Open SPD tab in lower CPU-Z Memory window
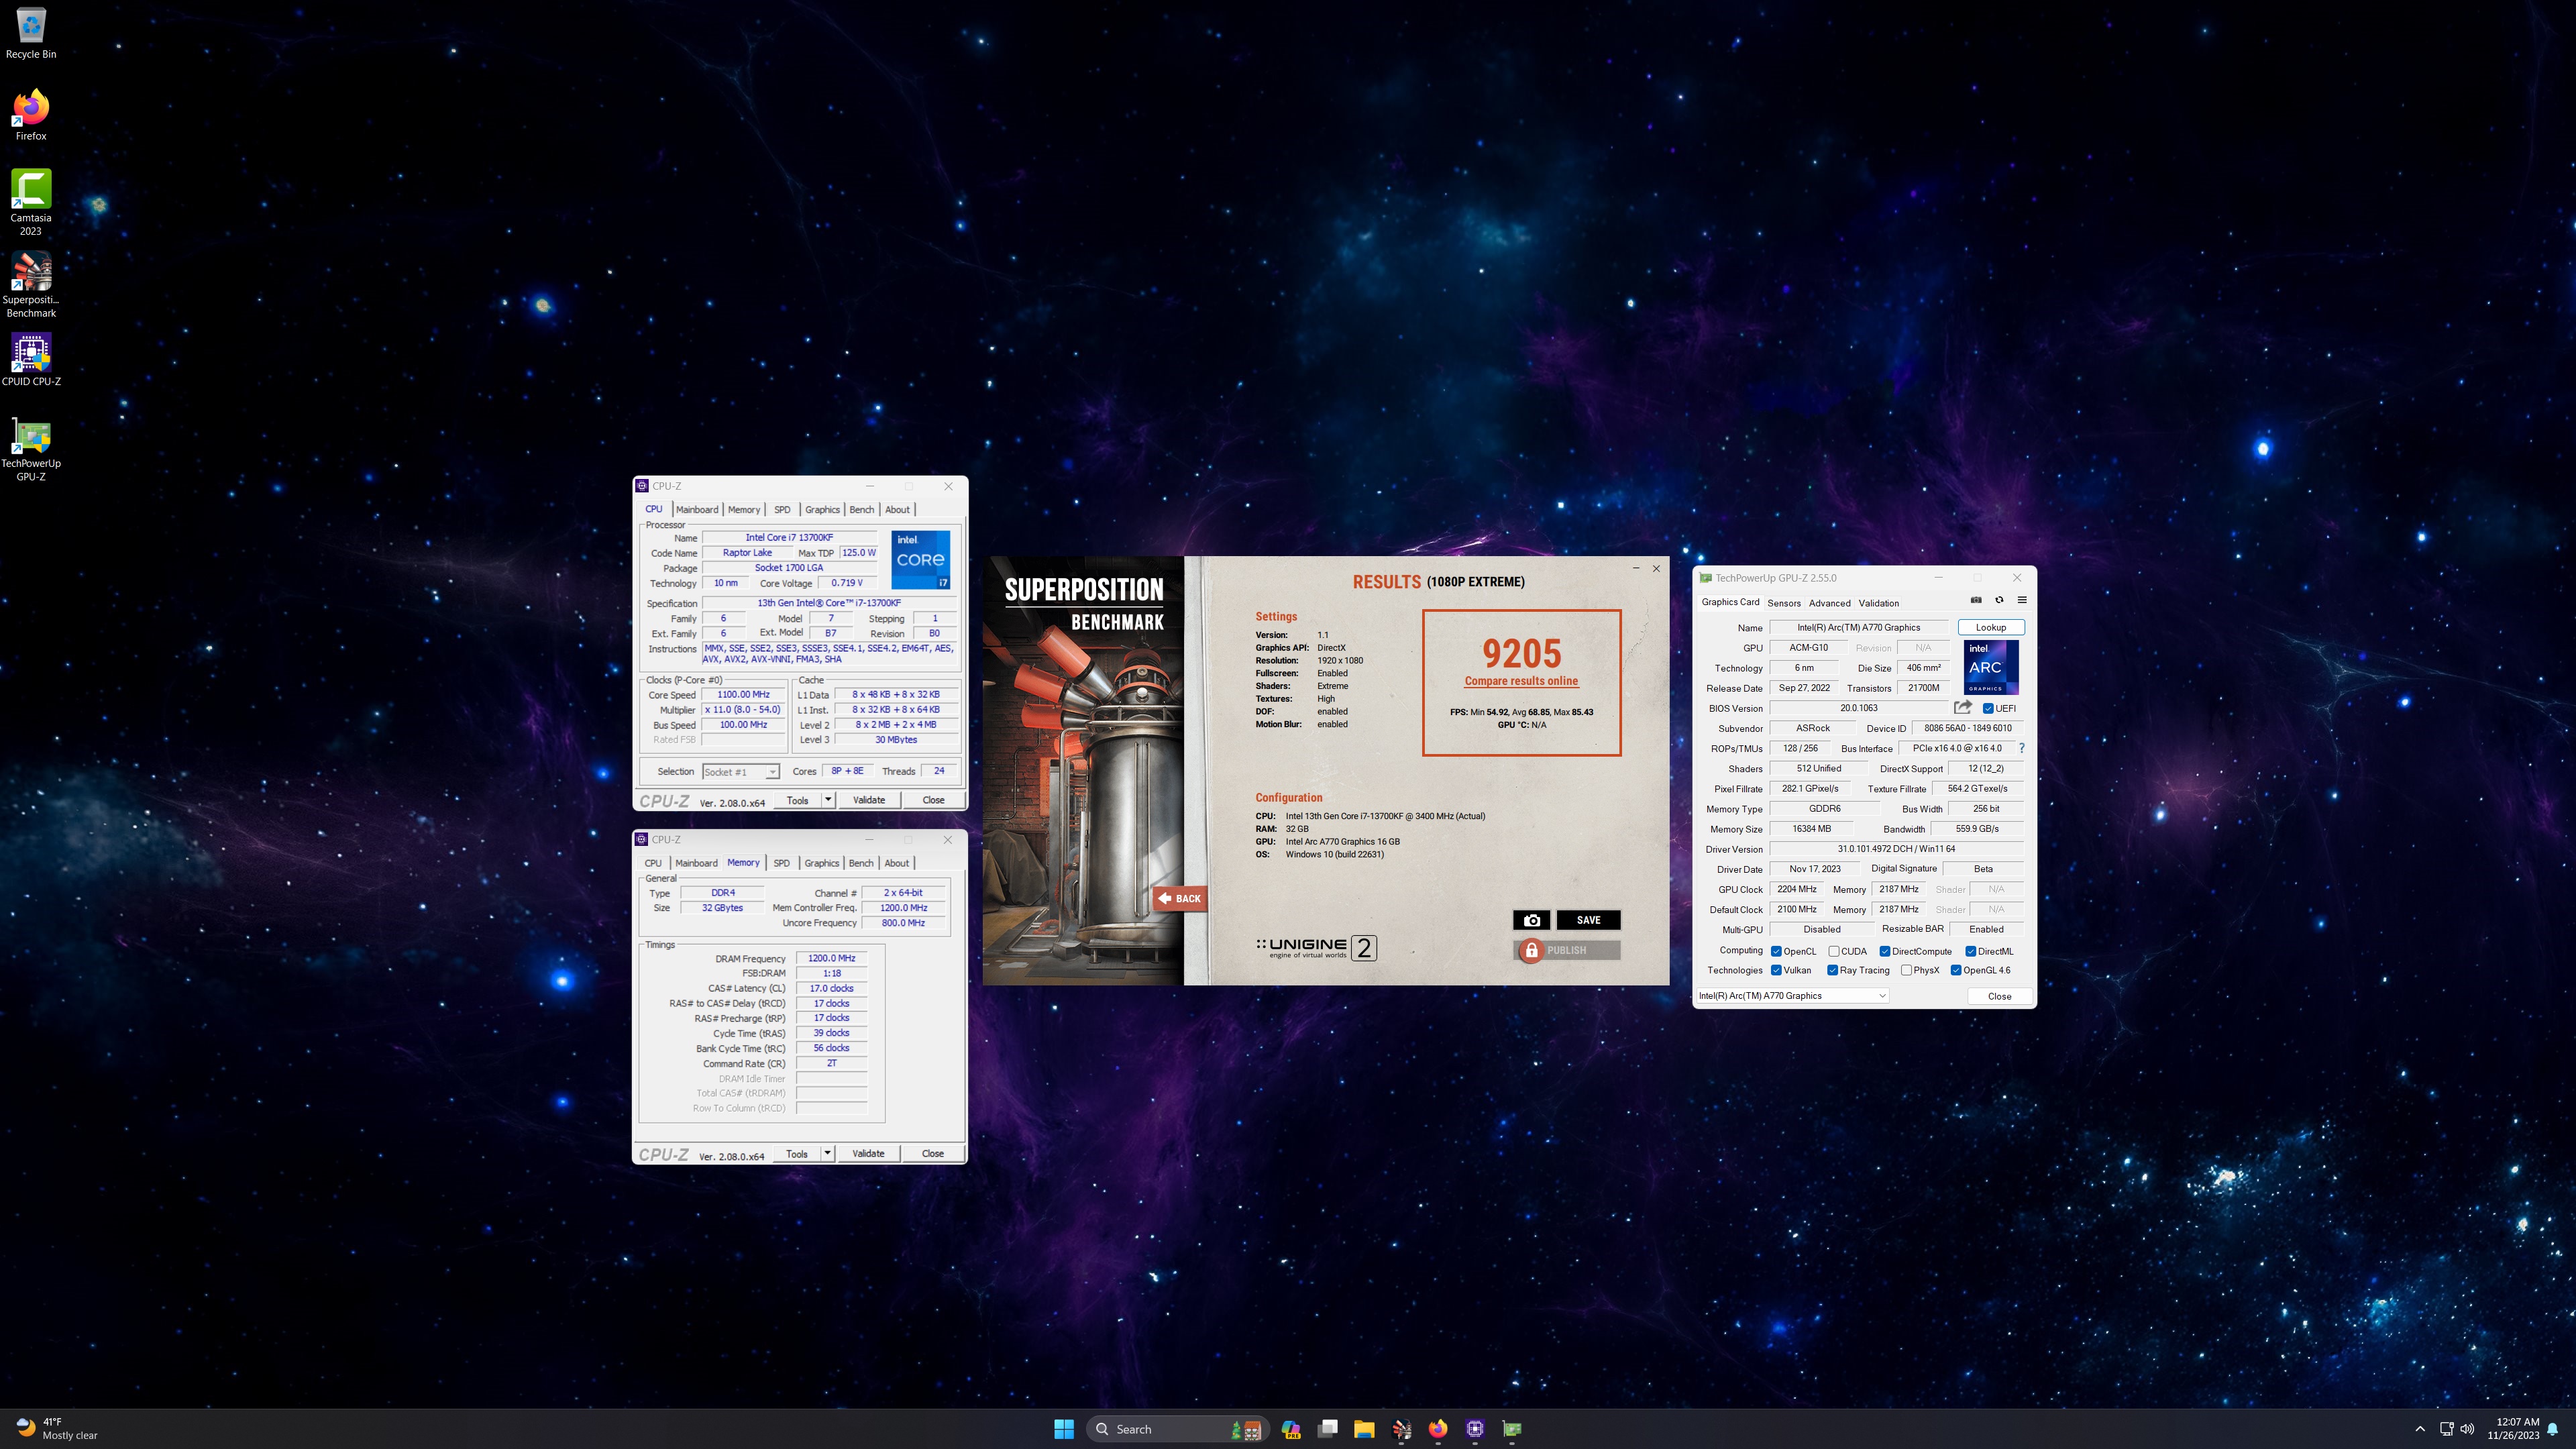The height and width of the screenshot is (1449, 2576). point(782,863)
